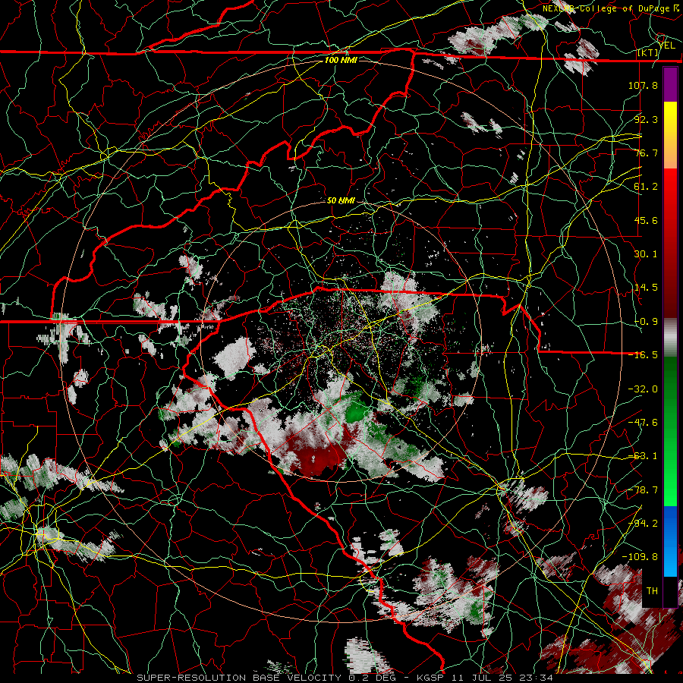The width and height of the screenshot is (683, 683).
Task: Select the -94.2 velocity scale value
Action: tap(643, 524)
